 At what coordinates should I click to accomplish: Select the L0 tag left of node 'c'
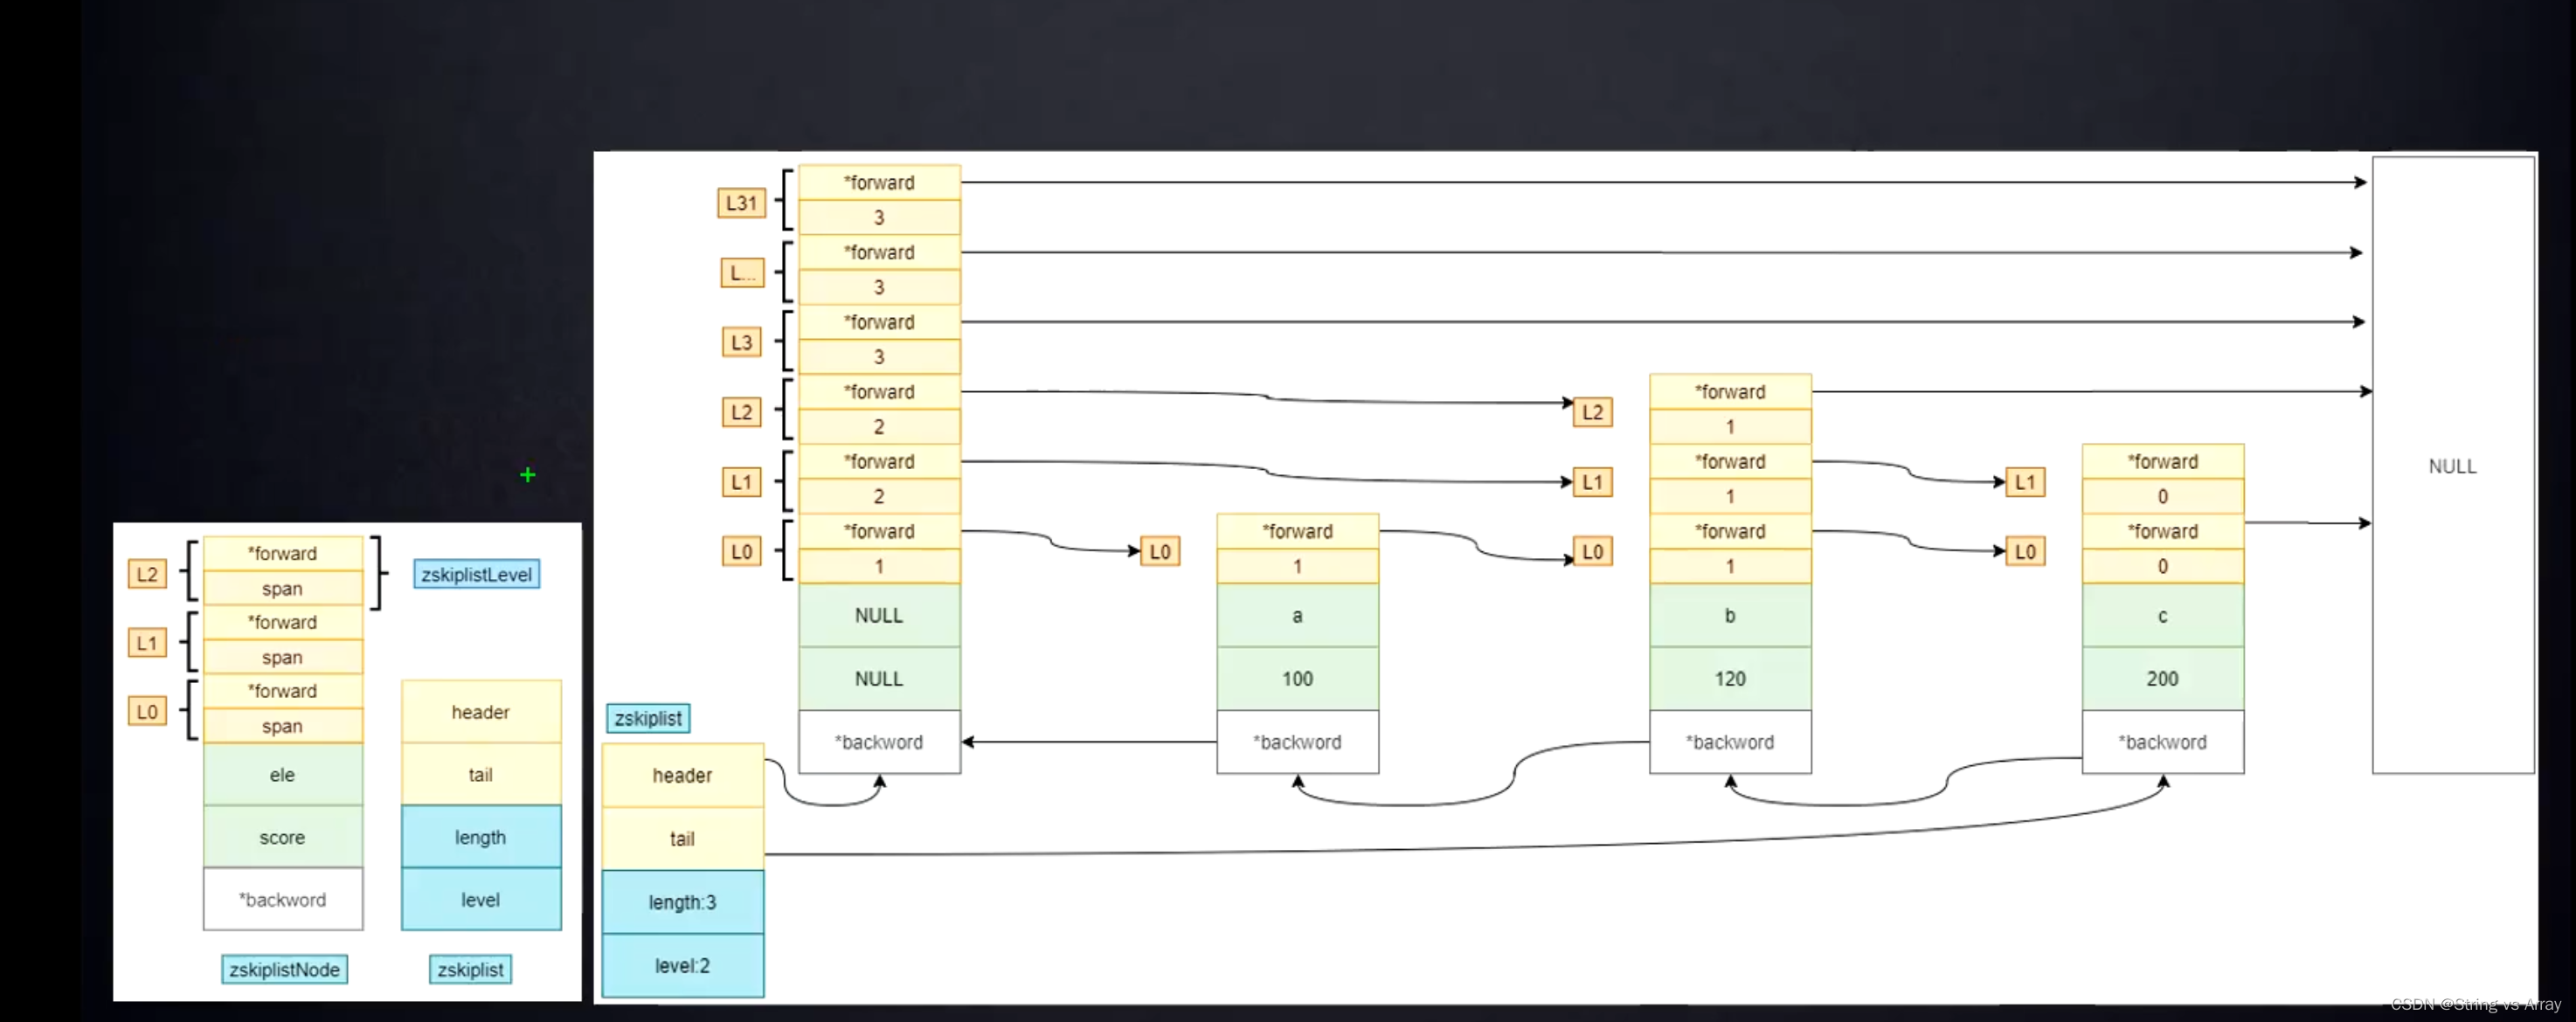pyautogui.click(x=2025, y=551)
